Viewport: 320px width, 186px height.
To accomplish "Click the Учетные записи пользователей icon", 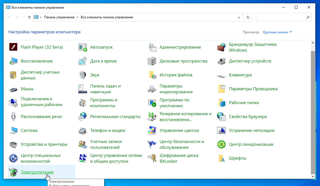I will pos(83,144).
